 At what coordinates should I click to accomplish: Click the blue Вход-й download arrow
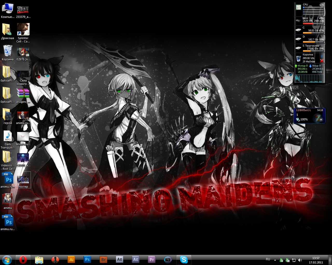coord(310,66)
